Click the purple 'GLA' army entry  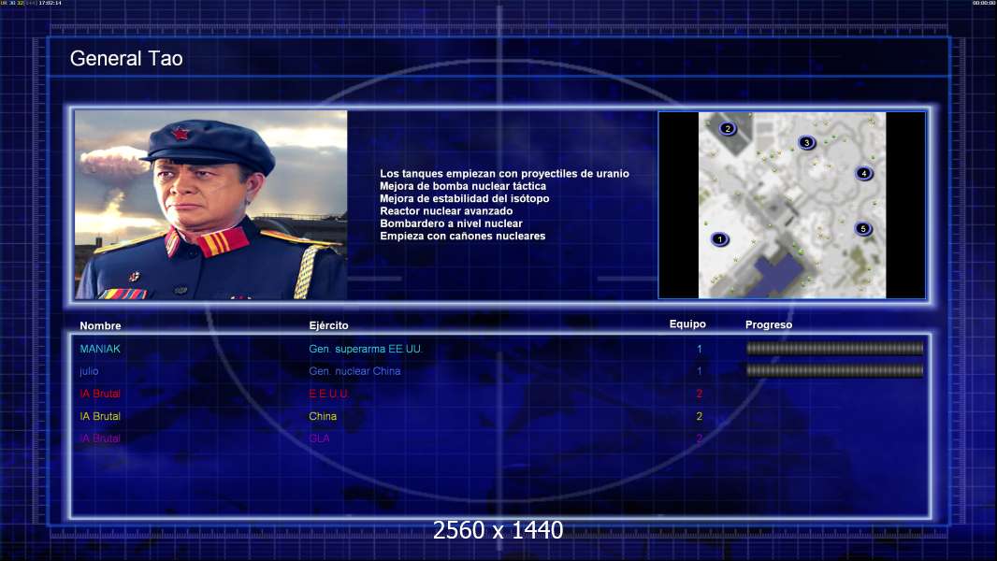pos(319,439)
